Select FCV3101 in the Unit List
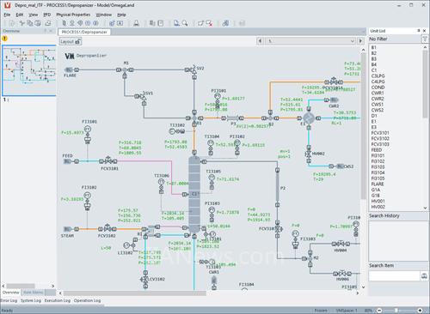Screen dimensions: 430x314 point(380,133)
